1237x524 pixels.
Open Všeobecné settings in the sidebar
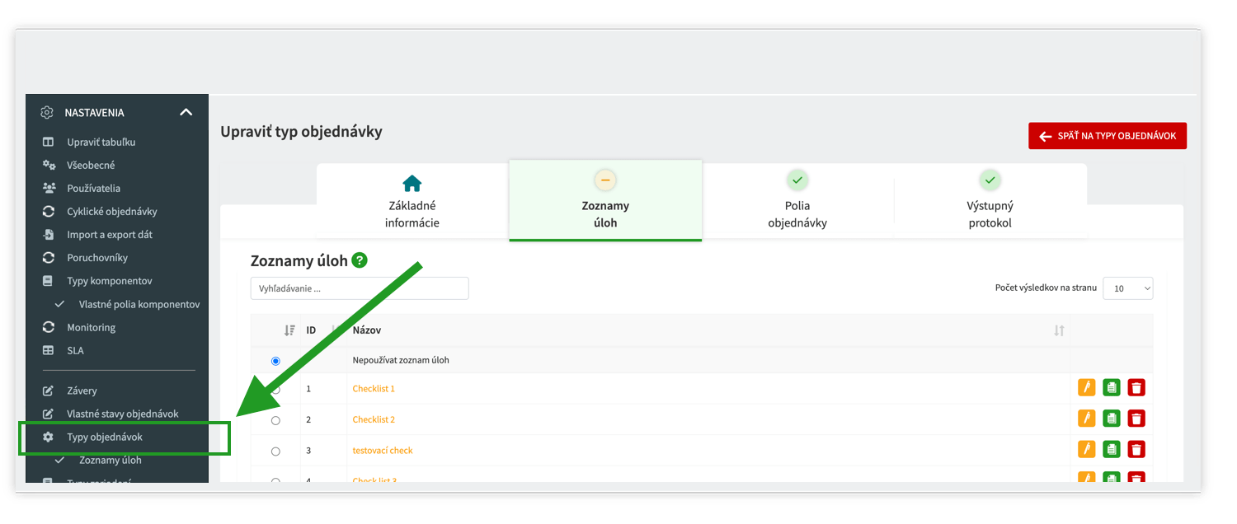[x=91, y=165]
